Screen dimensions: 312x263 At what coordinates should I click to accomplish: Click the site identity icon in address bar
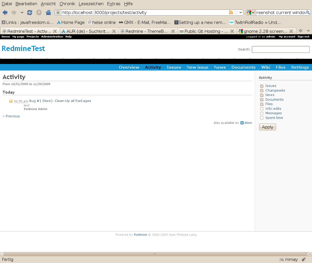58,12
